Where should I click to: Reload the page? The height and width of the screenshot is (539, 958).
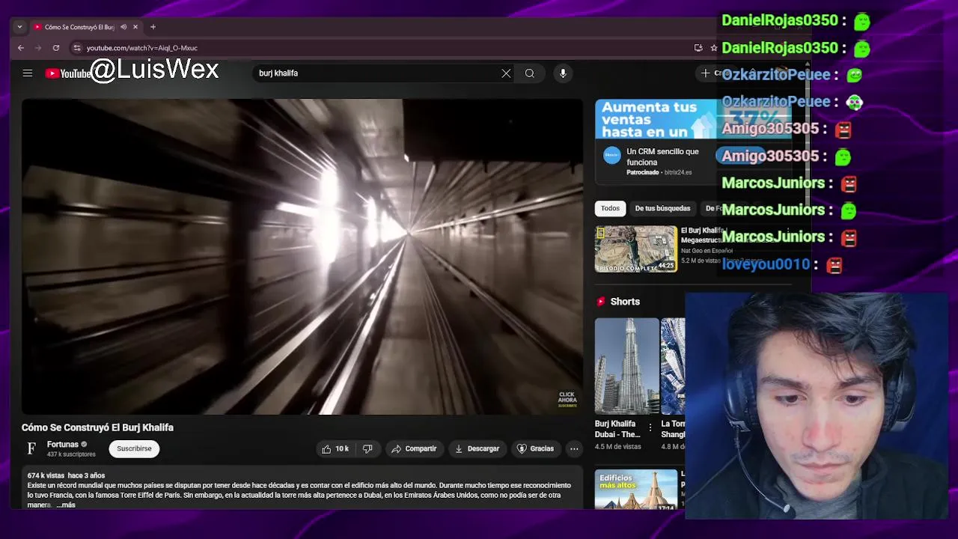[x=56, y=48]
